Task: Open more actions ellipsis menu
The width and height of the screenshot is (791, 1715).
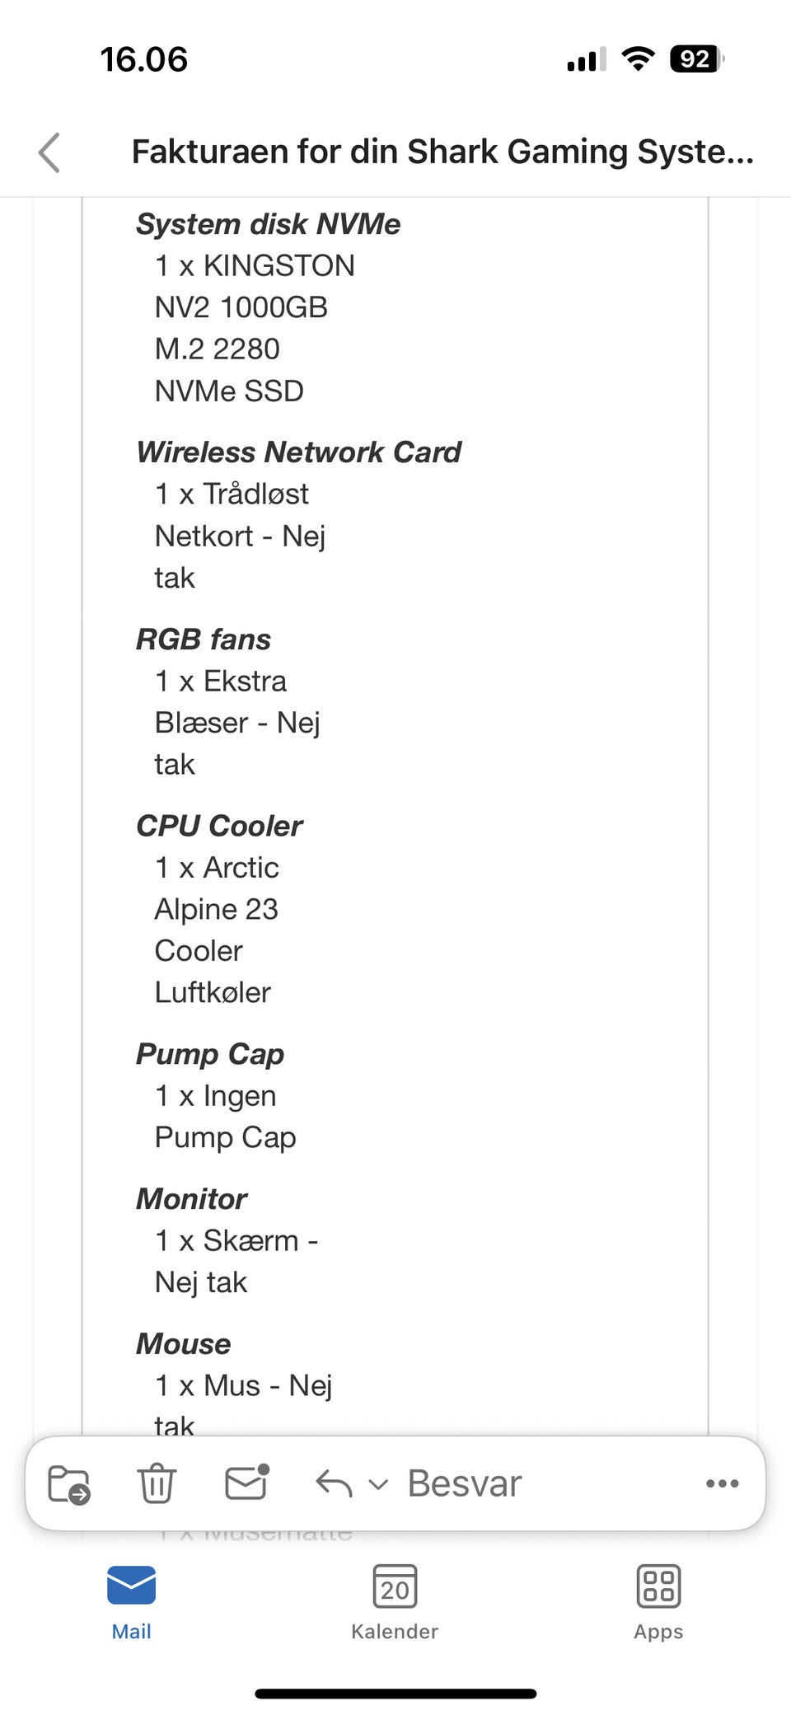Action: pyautogui.click(x=722, y=1483)
